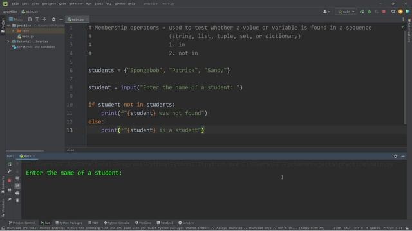Hide the Run panel with minus icon
The height and width of the screenshot is (231, 412).
(403, 156)
